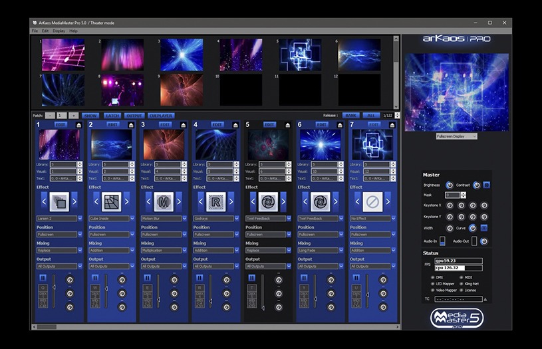Select the concert stage visual thumbnail 8

[x=122, y=90]
